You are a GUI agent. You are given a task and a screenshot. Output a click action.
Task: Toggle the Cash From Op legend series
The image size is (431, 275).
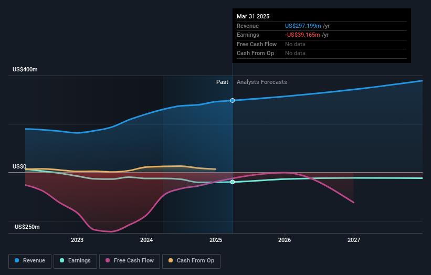coord(191,261)
